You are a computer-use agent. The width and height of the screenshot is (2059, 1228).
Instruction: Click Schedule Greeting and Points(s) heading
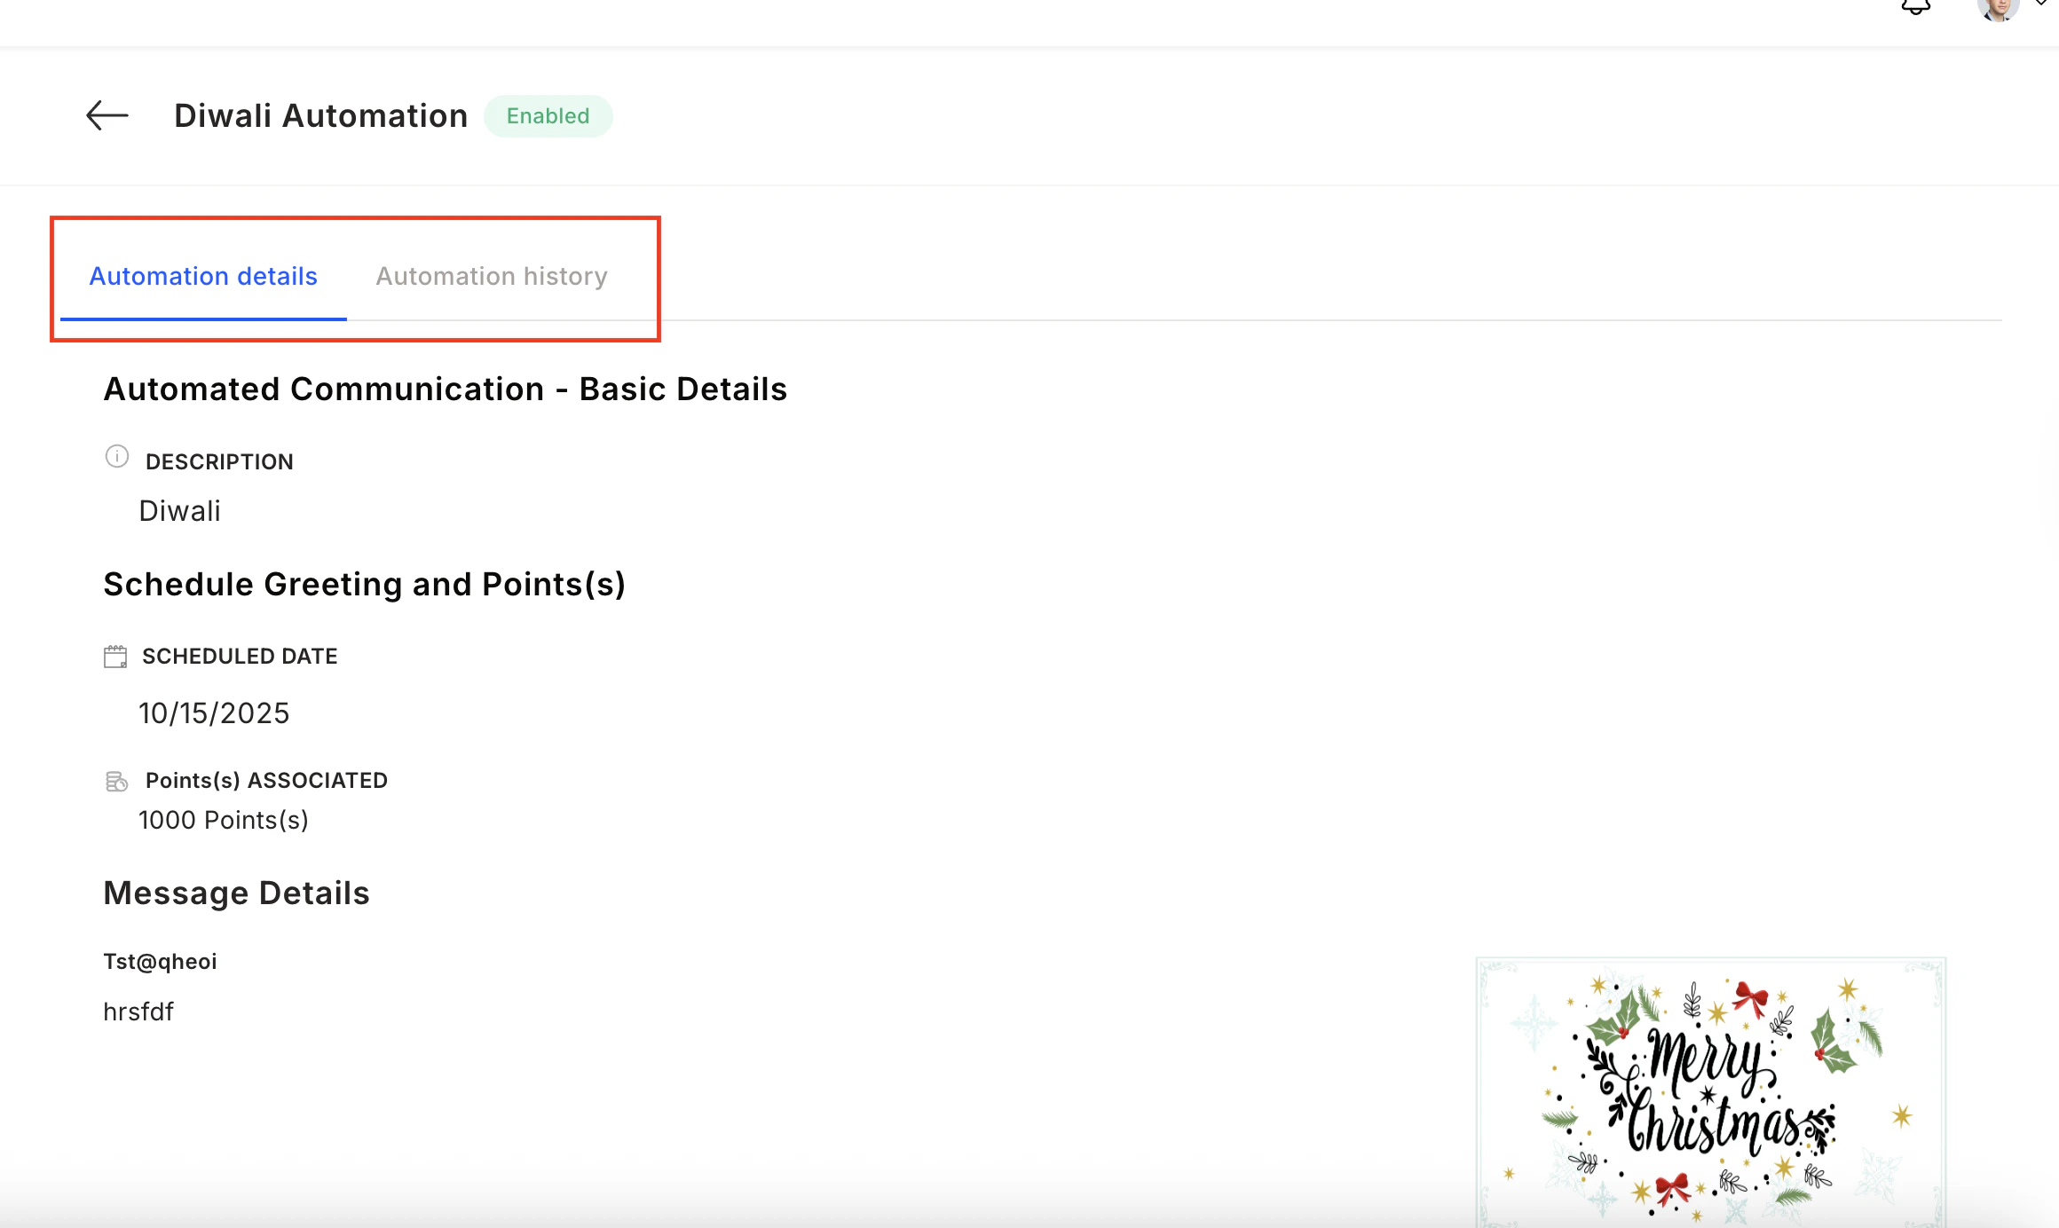(365, 585)
